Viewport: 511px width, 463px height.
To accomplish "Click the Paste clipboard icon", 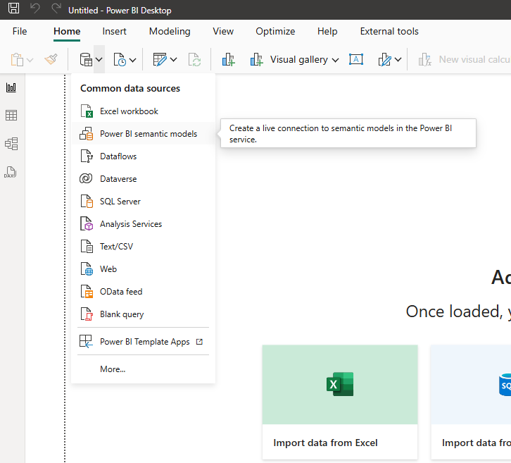I will coord(17,60).
